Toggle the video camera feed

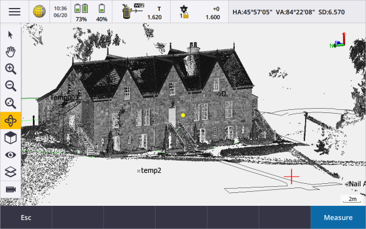tap(11, 189)
